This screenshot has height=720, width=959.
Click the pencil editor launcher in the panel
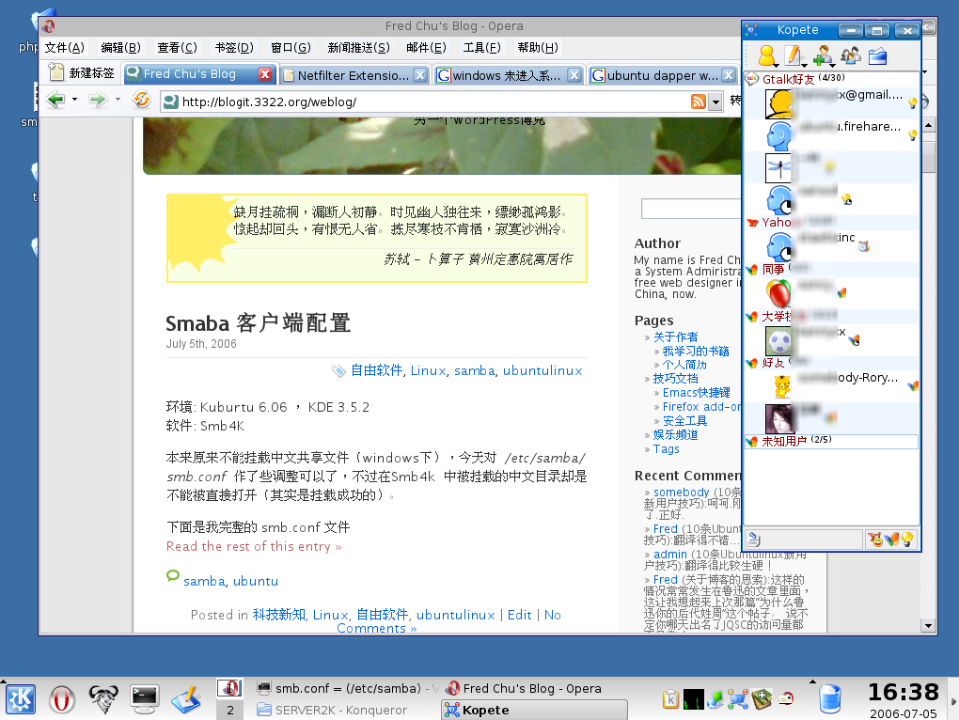tap(186, 699)
